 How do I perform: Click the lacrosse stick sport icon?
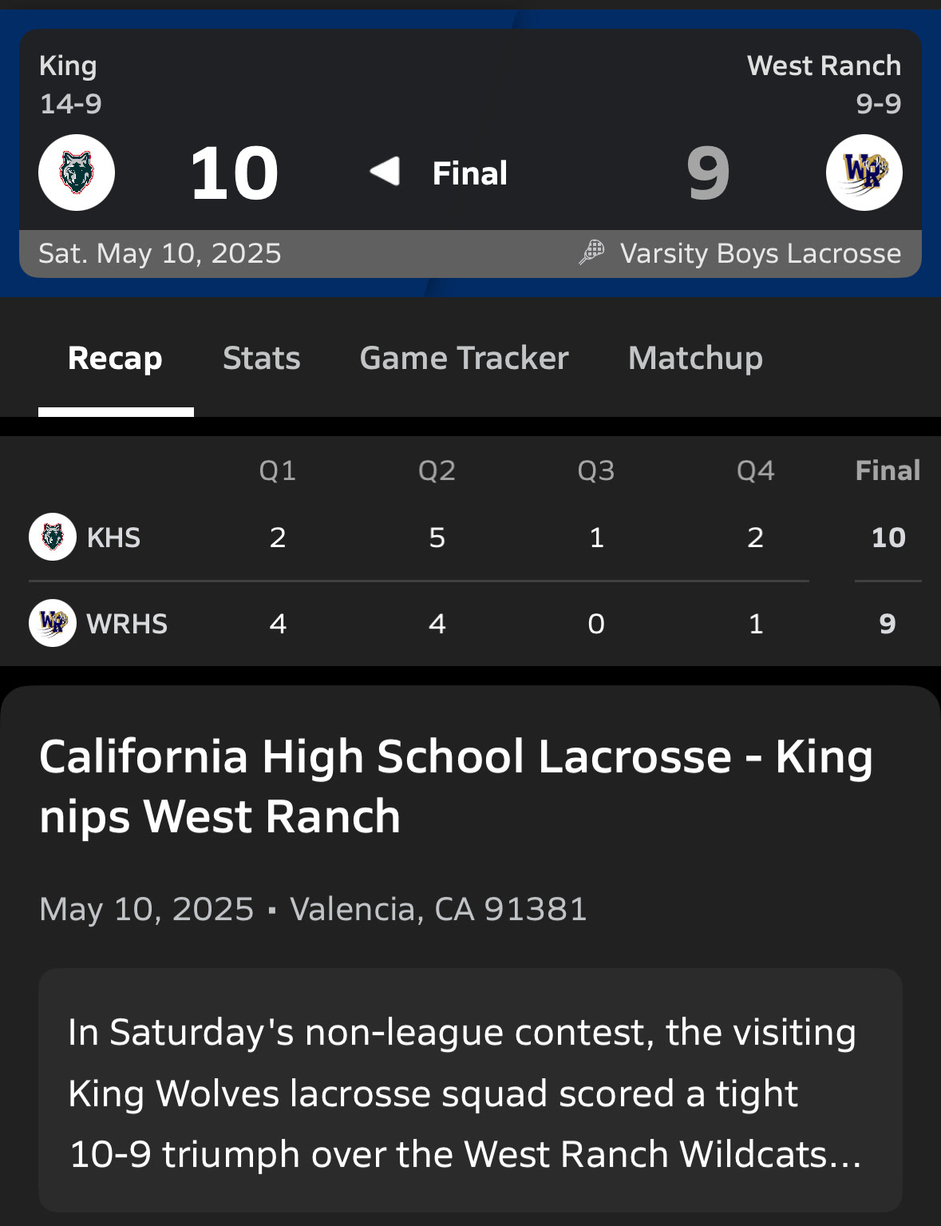point(591,252)
